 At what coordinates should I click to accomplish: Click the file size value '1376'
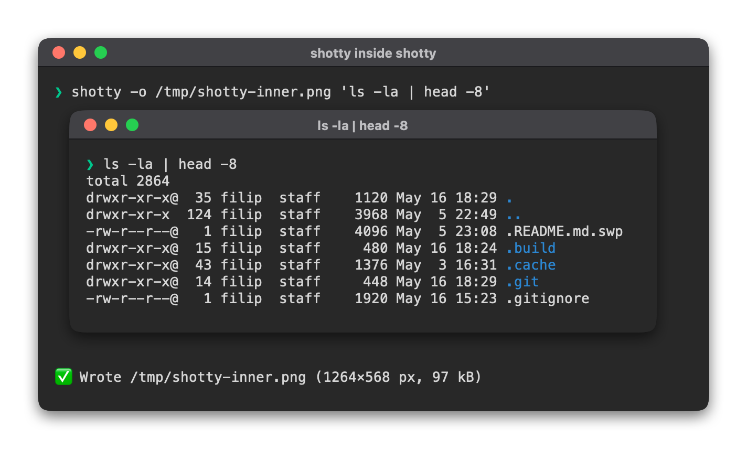[371, 265]
